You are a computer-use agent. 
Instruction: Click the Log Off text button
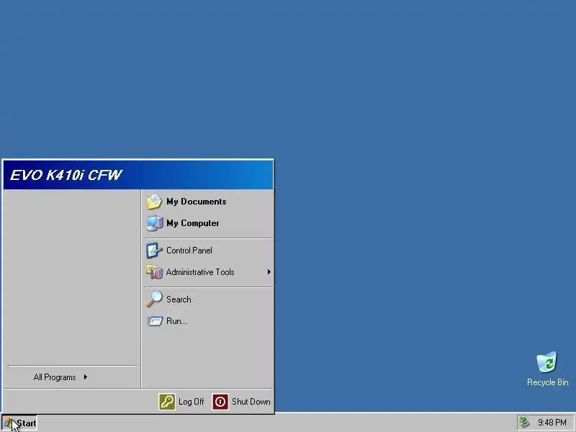coord(191,402)
